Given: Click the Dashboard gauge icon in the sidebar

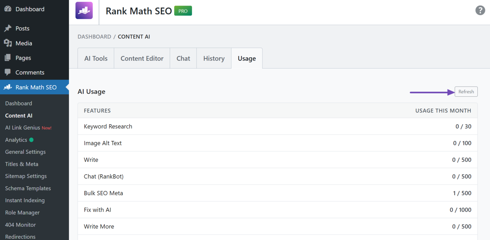Looking at the screenshot, I should (8, 9).
